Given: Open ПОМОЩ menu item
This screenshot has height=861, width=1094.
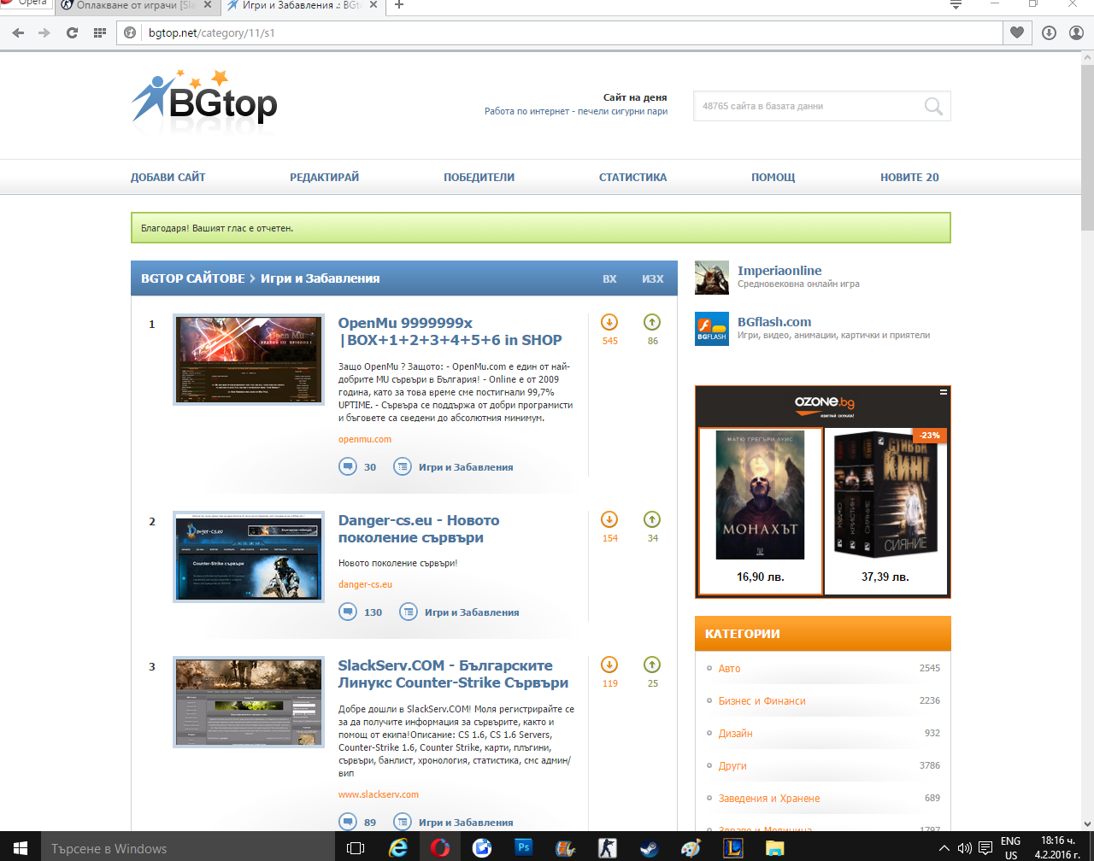Looking at the screenshot, I should 773,178.
